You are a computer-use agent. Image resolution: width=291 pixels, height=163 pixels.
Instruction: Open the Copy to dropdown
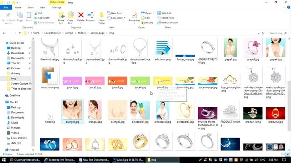tap(70, 18)
